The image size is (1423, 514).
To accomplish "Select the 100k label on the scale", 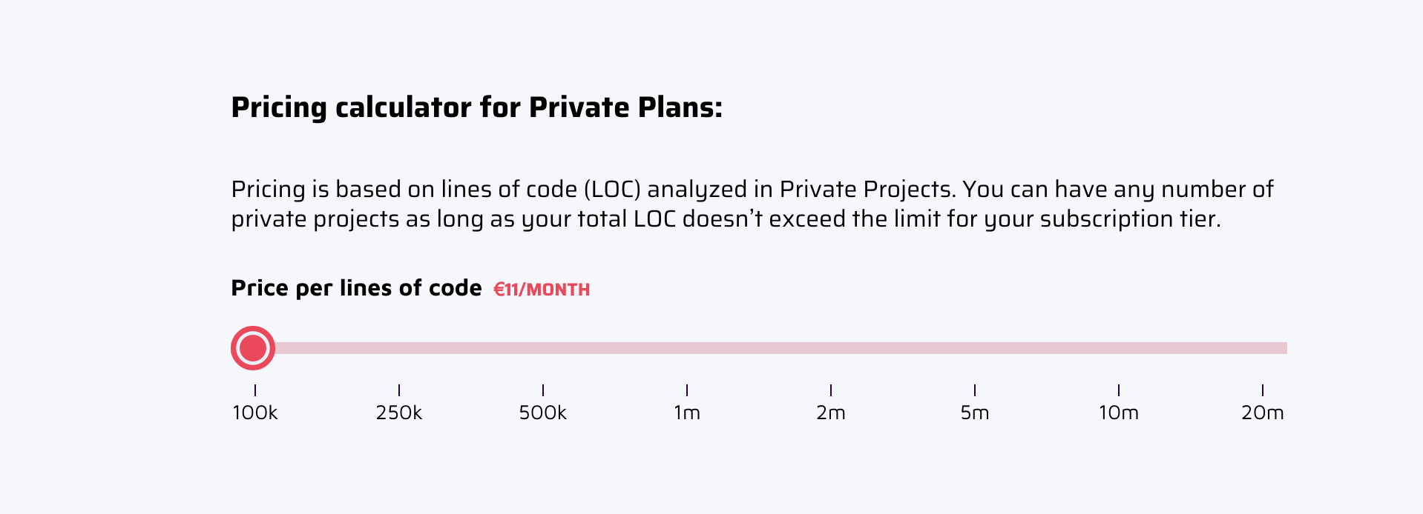I will click(254, 413).
